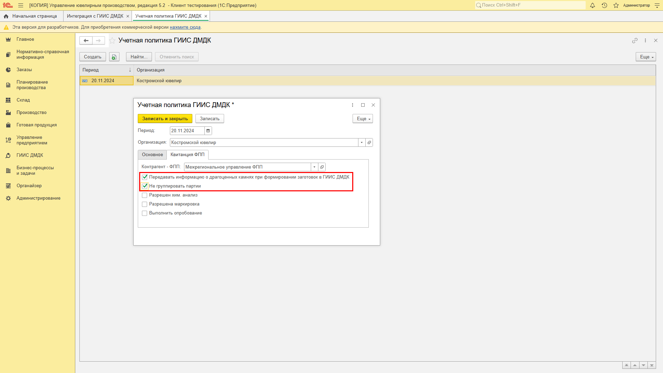
Task: Select Квитанция ФПП tab
Action: pos(188,154)
